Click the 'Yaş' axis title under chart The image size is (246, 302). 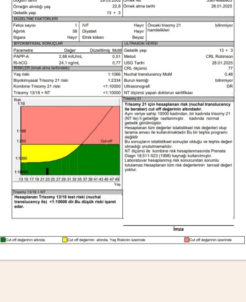[x=117, y=185]
